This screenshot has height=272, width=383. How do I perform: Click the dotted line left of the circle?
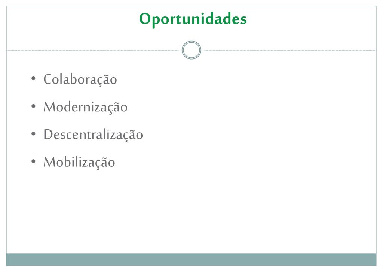[93, 51]
